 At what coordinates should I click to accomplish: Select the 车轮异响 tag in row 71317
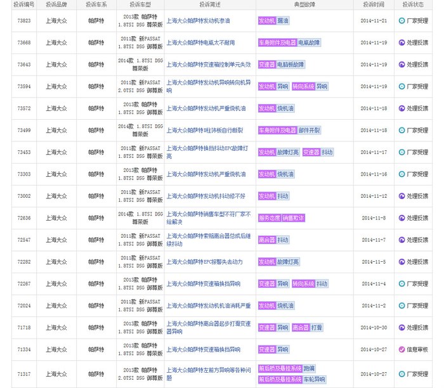(x=313, y=379)
